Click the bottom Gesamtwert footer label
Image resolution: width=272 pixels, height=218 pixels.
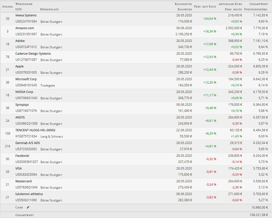[25, 215]
